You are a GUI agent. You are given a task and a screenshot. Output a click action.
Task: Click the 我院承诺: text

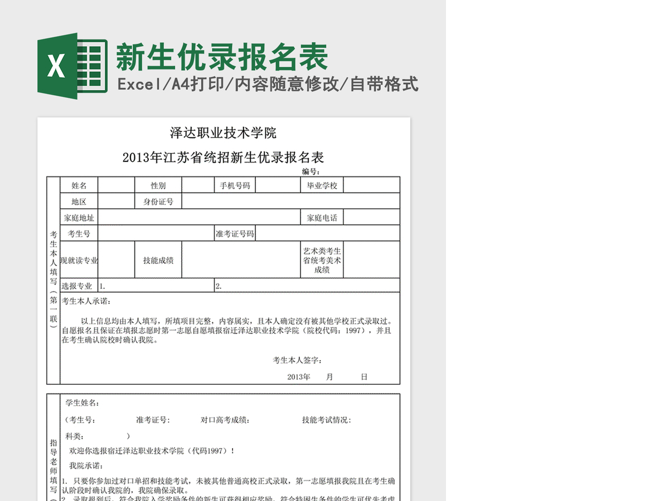(x=86, y=465)
